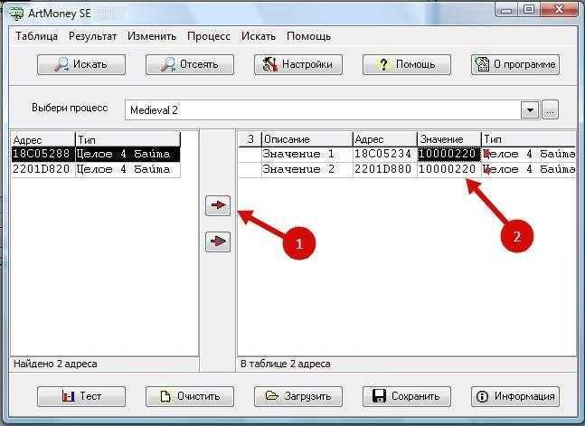
Task: Click the Описание column header
Action: click(x=307, y=139)
